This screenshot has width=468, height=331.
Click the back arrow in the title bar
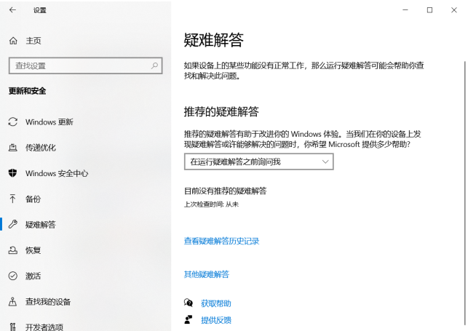tap(12, 10)
